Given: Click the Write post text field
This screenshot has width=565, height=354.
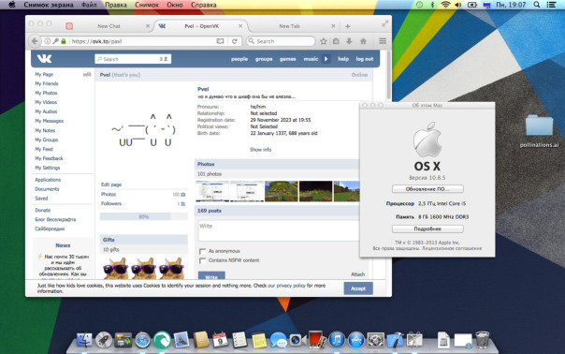Looking at the screenshot, I should tap(279, 230).
